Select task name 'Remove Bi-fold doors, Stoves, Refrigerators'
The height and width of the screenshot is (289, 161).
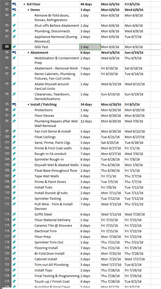click(x=52, y=18)
